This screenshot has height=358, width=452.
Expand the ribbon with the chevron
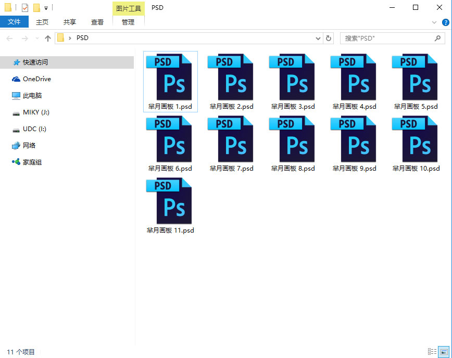434,22
